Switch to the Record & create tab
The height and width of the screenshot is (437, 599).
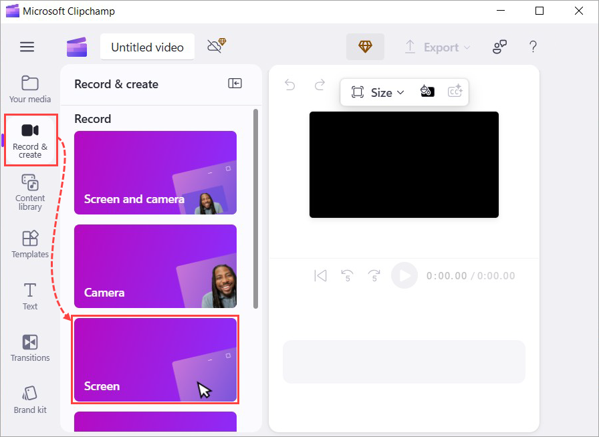(x=29, y=140)
